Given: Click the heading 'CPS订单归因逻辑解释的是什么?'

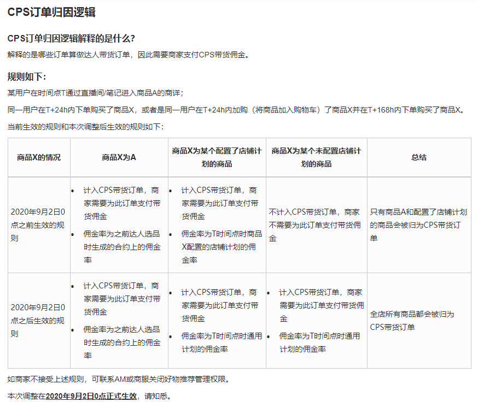Looking at the screenshot, I should click(71, 38).
